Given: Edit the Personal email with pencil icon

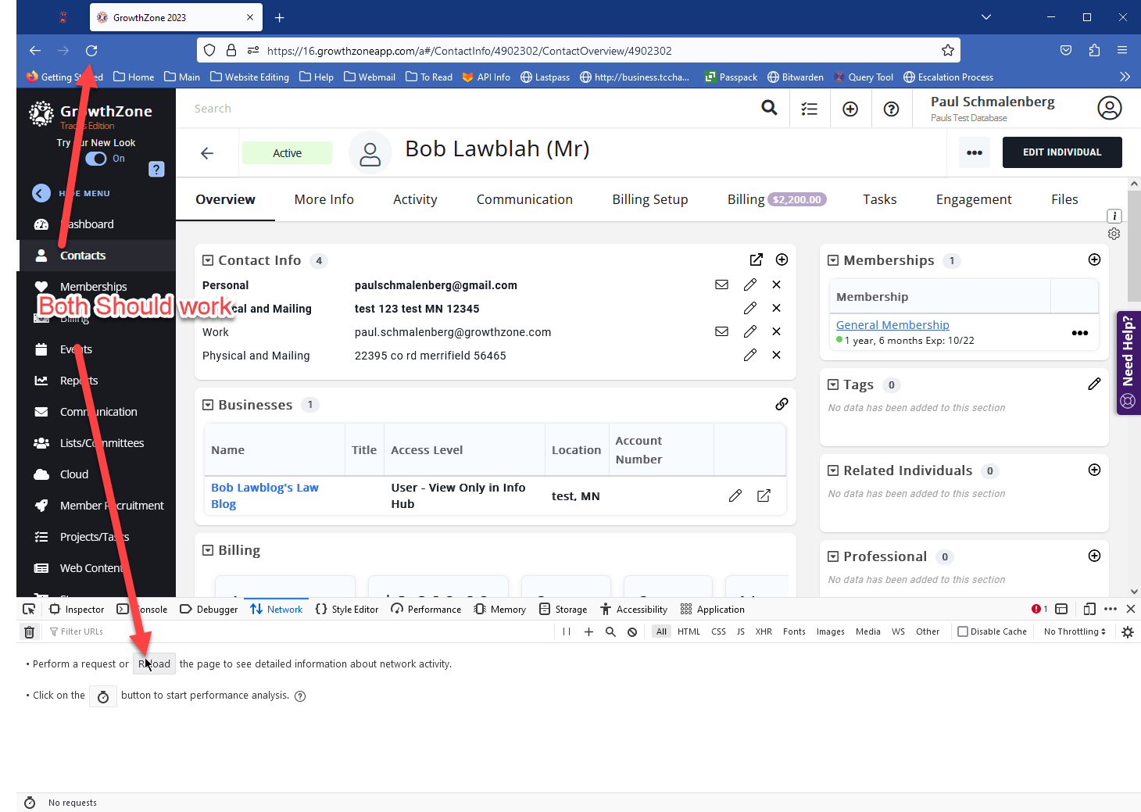Looking at the screenshot, I should coord(749,284).
